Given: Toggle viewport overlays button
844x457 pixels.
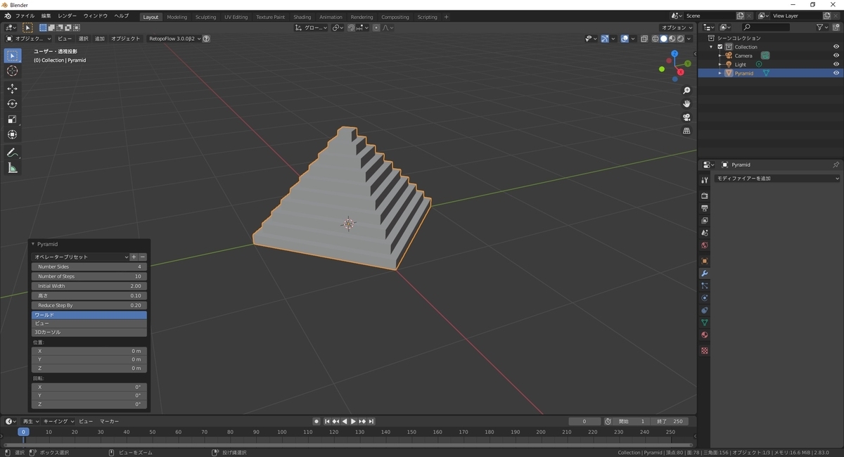Looking at the screenshot, I should tap(625, 39).
